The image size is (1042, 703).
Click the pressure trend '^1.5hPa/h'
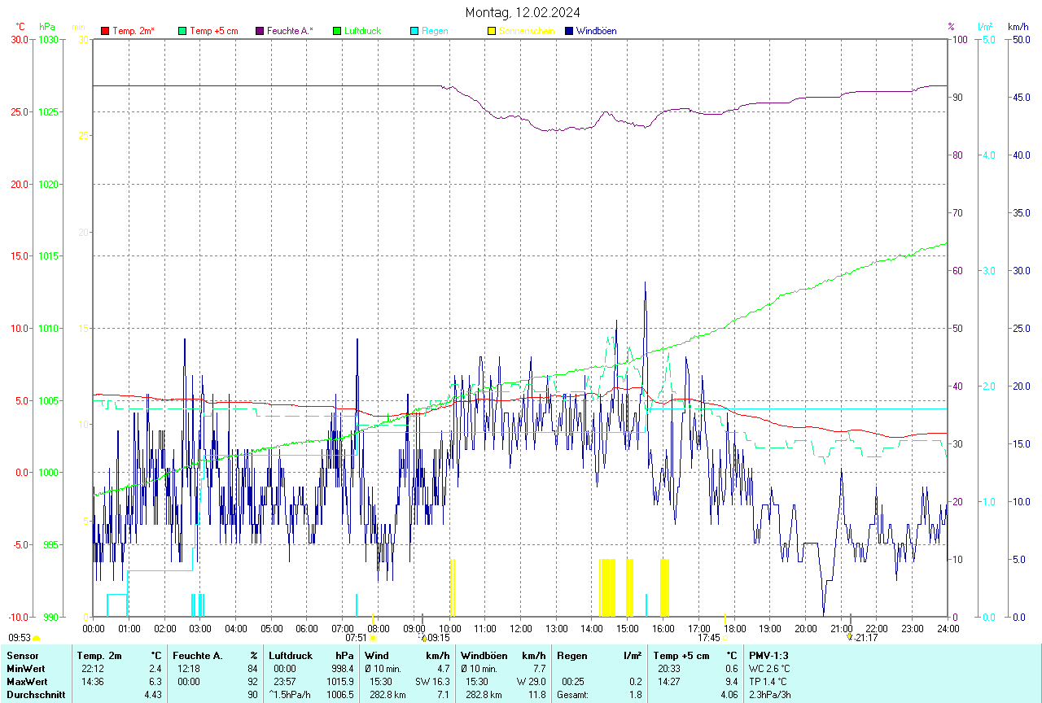(x=290, y=695)
